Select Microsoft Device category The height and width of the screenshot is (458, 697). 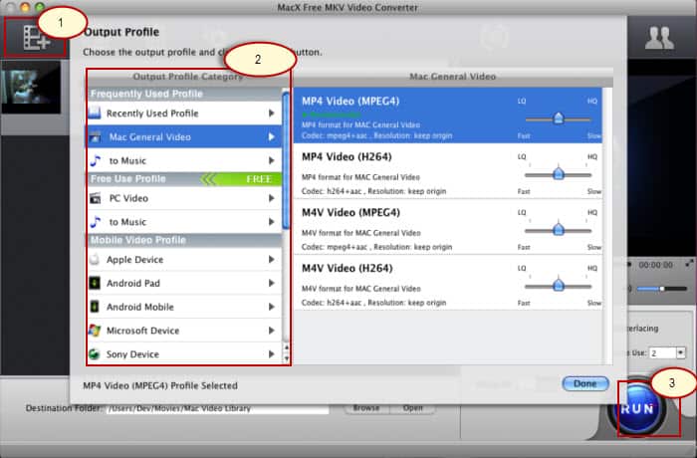click(x=184, y=331)
